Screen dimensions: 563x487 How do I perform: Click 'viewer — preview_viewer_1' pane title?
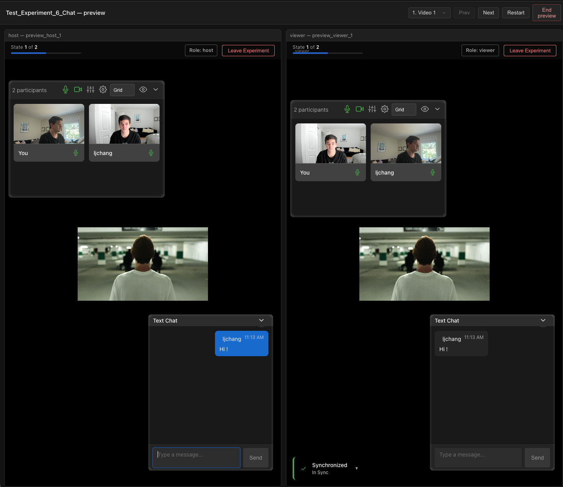tap(321, 36)
